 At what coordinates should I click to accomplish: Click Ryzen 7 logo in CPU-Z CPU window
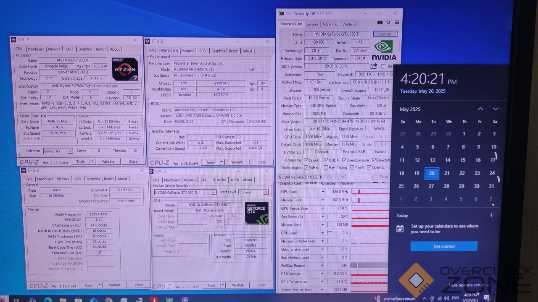125,69
